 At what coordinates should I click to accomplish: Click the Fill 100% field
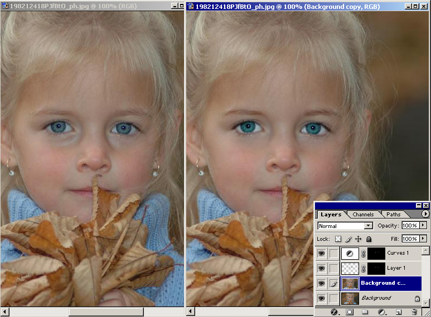click(411, 239)
